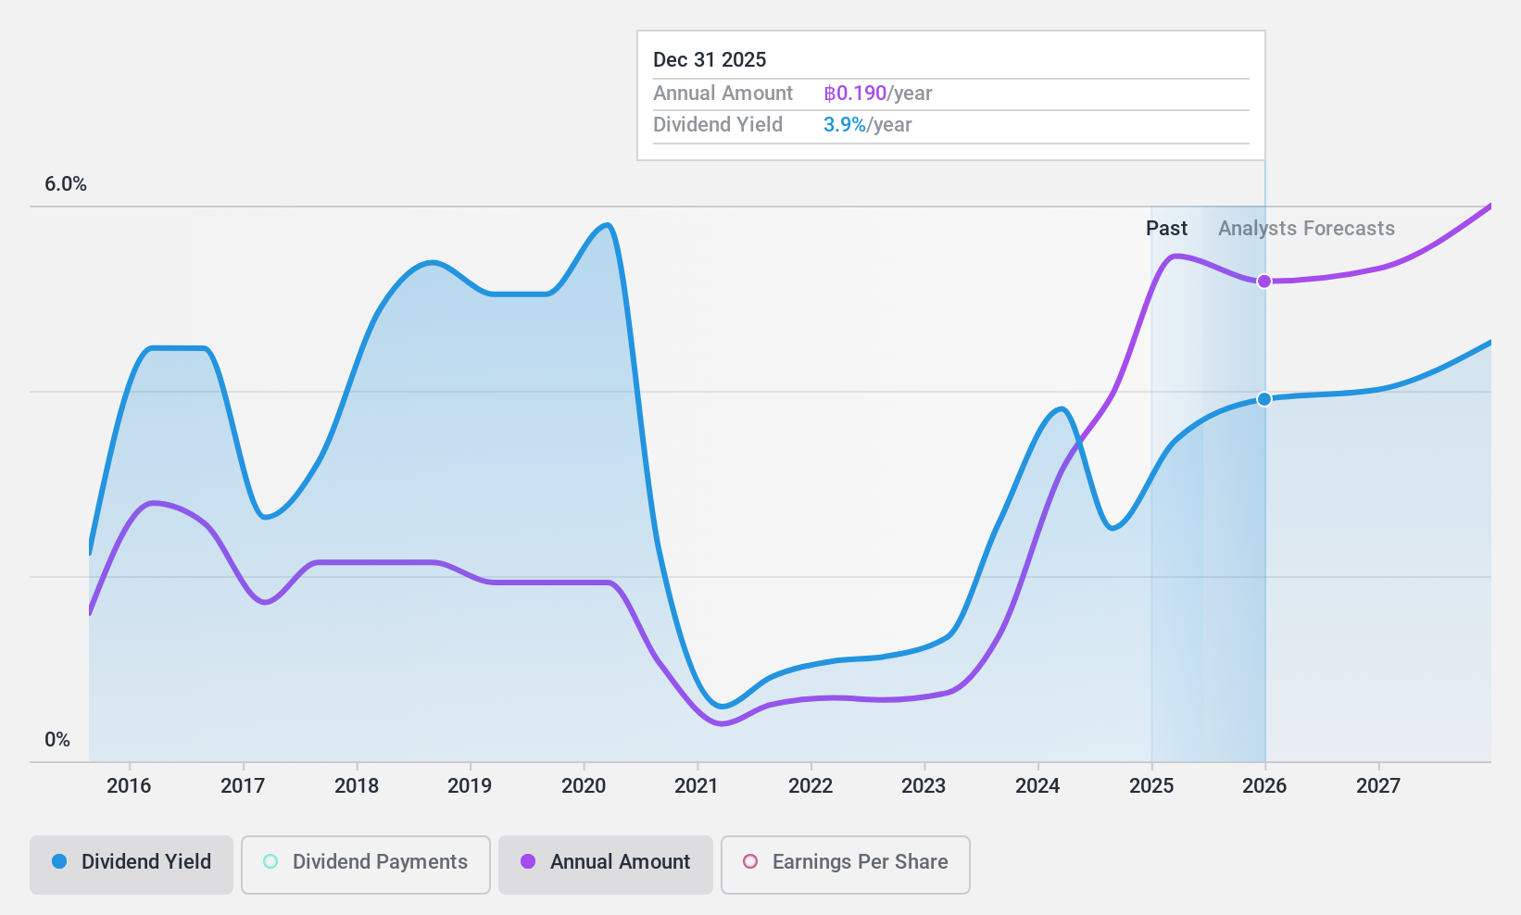Click the Dividend Yield tooltip row label
Screen dimensions: 1521x915
click(718, 125)
